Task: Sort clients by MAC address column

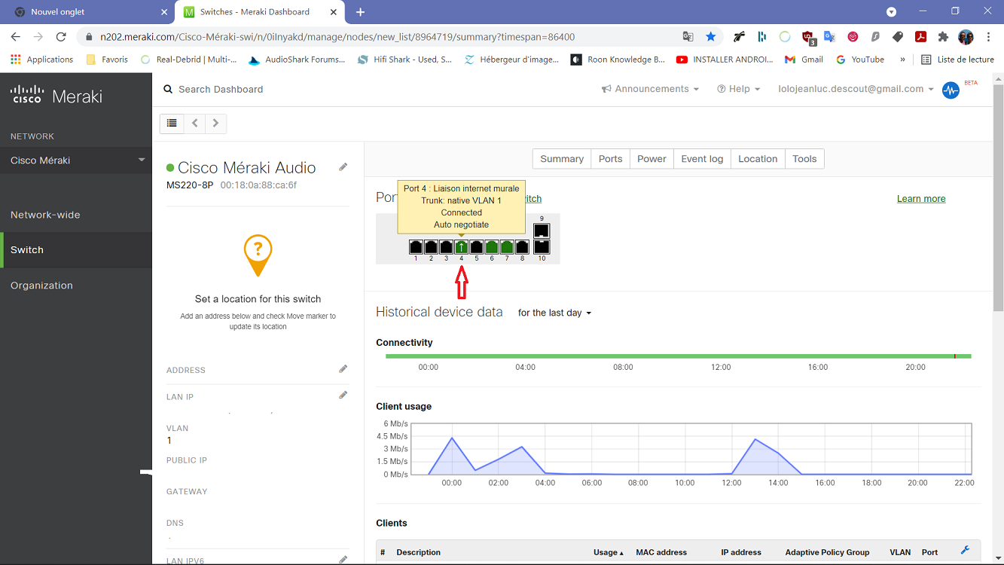Action: point(661,552)
